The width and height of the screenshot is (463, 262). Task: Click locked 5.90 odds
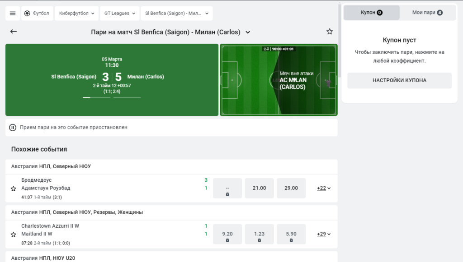click(x=291, y=234)
